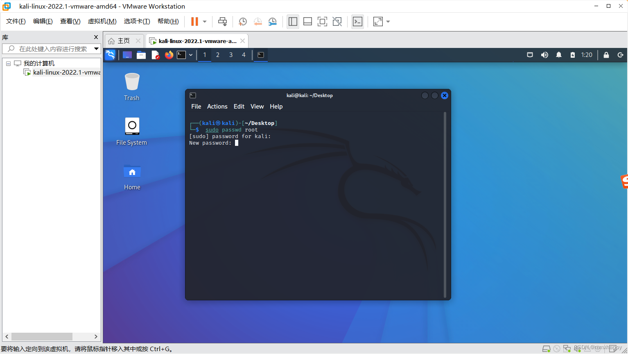This screenshot has width=628, height=354.
Task: Open the 选项卡(T) menu
Action: tap(137, 21)
